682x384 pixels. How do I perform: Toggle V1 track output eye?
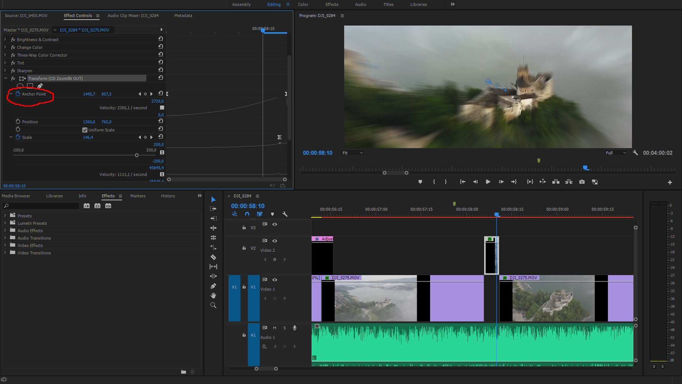pyautogui.click(x=275, y=280)
